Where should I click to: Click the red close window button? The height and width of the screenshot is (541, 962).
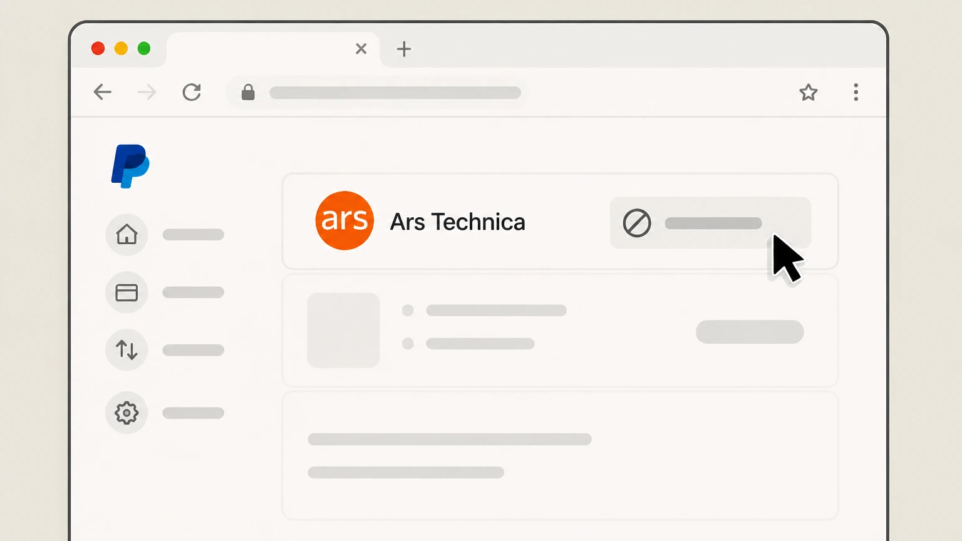(x=98, y=49)
